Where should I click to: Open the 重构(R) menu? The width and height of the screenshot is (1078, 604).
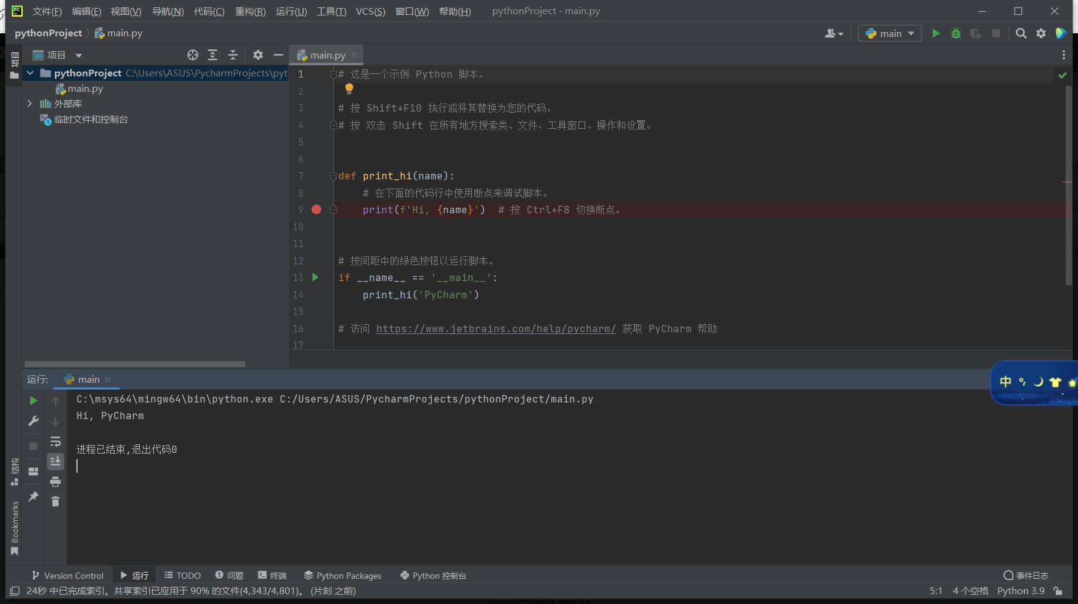[x=251, y=11]
